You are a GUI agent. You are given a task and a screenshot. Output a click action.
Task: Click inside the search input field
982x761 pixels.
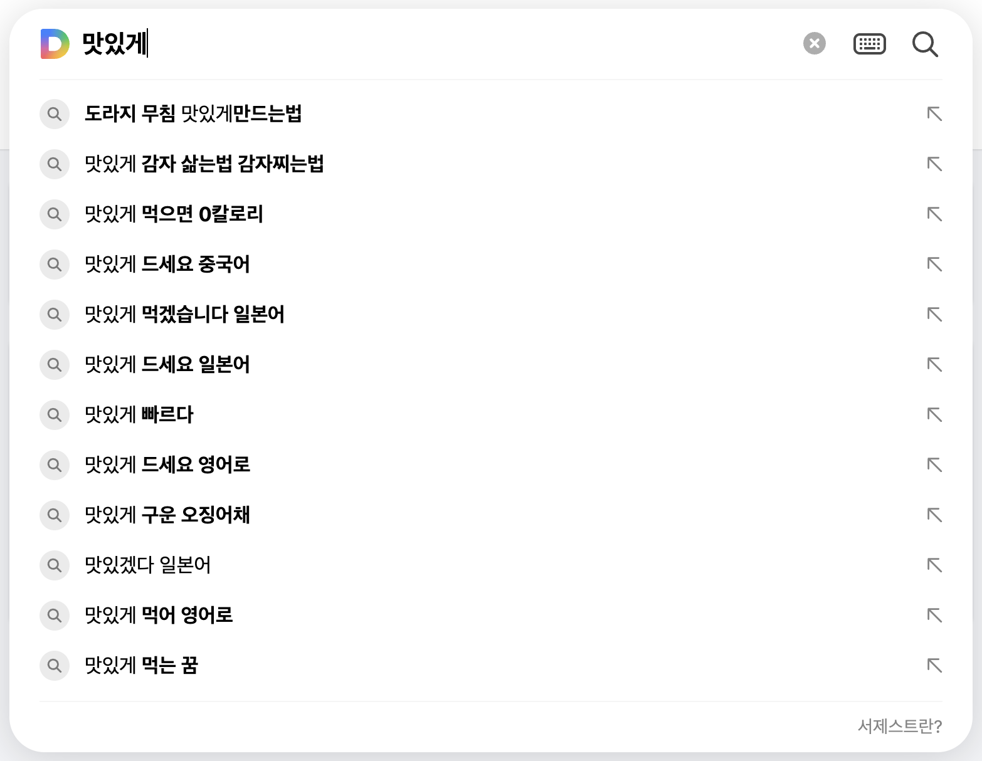point(439,44)
